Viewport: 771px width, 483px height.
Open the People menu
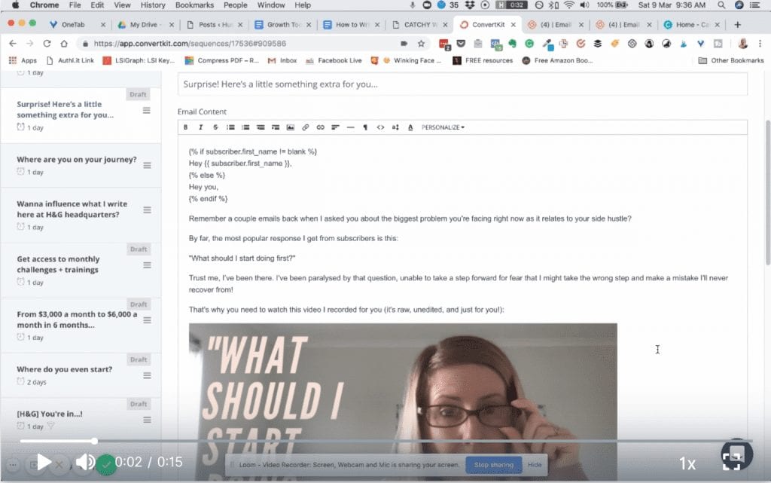pyautogui.click(x=235, y=5)
